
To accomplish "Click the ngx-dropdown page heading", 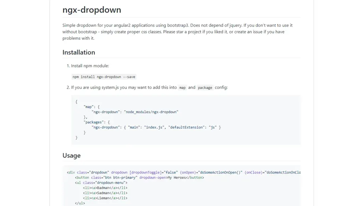I will click(x=92, y=10).
